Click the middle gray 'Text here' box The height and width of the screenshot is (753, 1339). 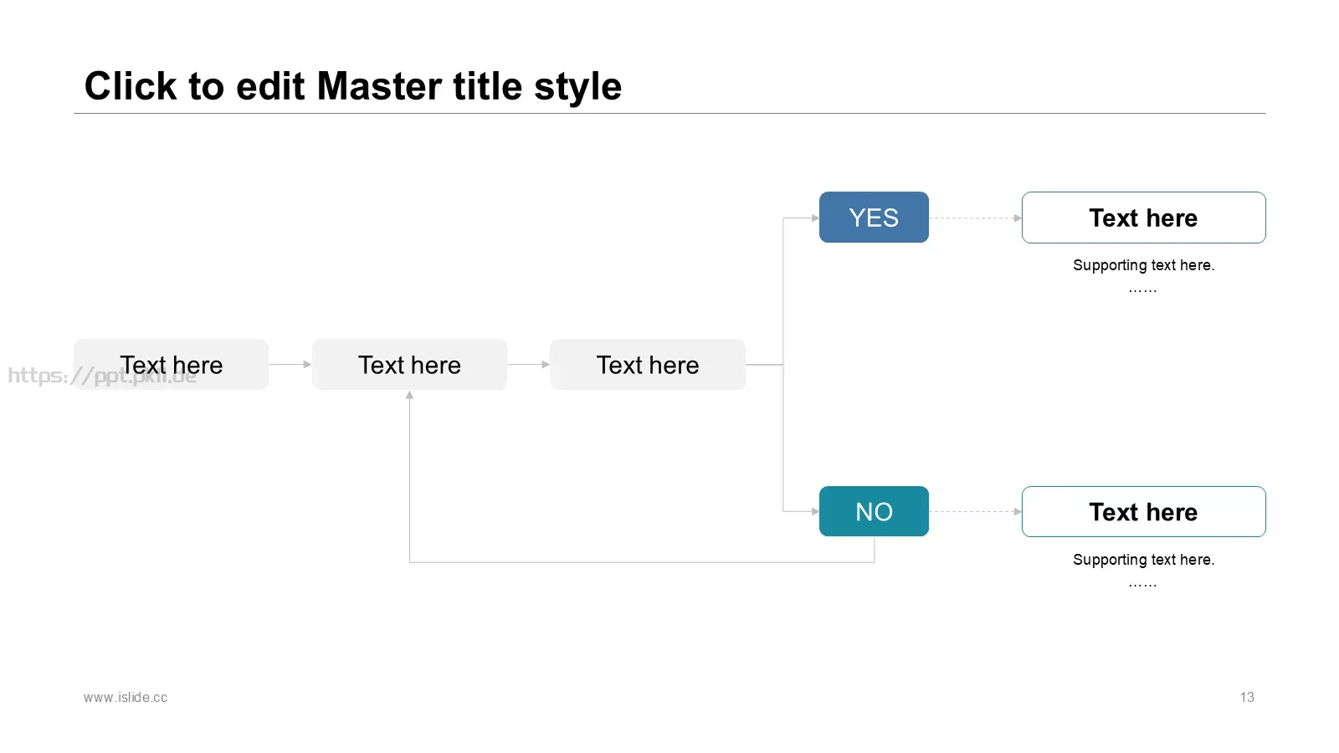(x=409, y=364)
